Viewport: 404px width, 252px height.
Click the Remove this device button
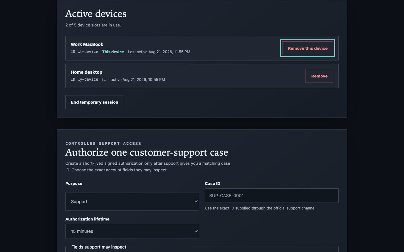pyautogui.click(x=308, y=48)
